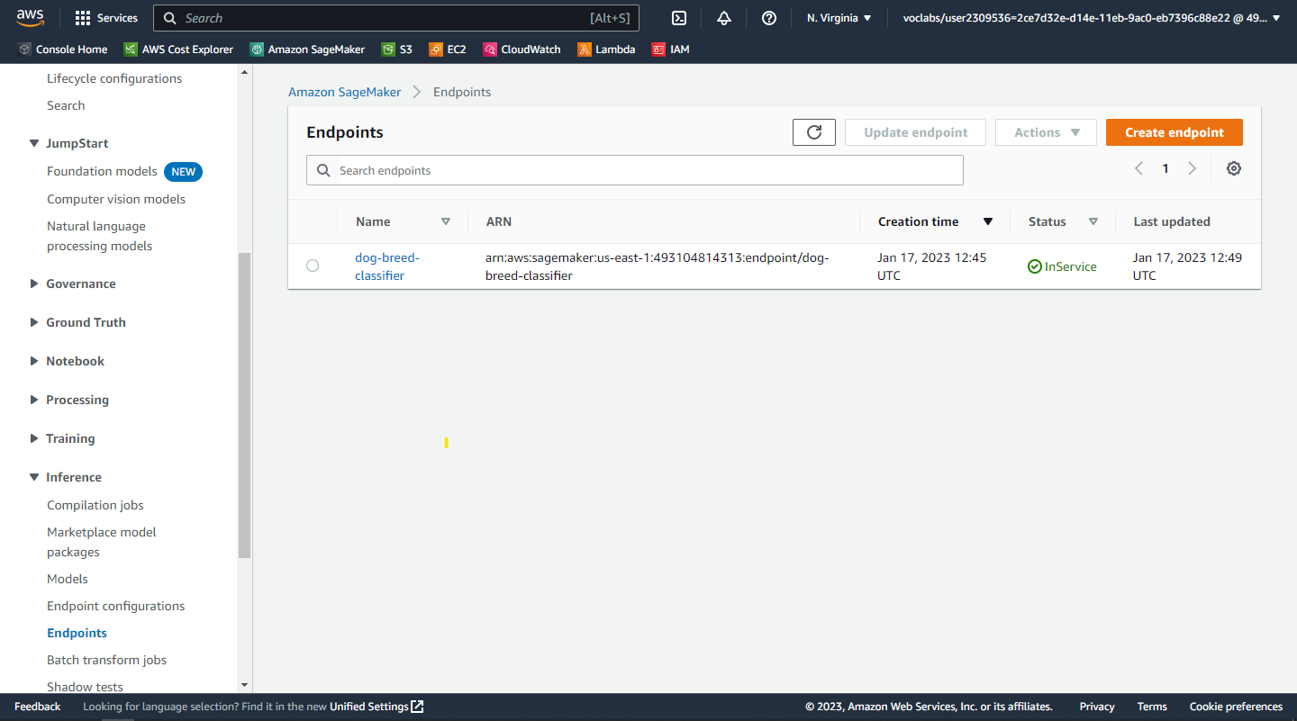Open Computer vision models
The image size is (1297, 721).
click(116, 199)
